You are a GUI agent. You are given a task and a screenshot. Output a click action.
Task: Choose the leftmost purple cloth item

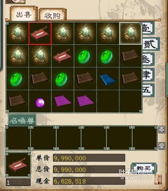click(63, 101)
